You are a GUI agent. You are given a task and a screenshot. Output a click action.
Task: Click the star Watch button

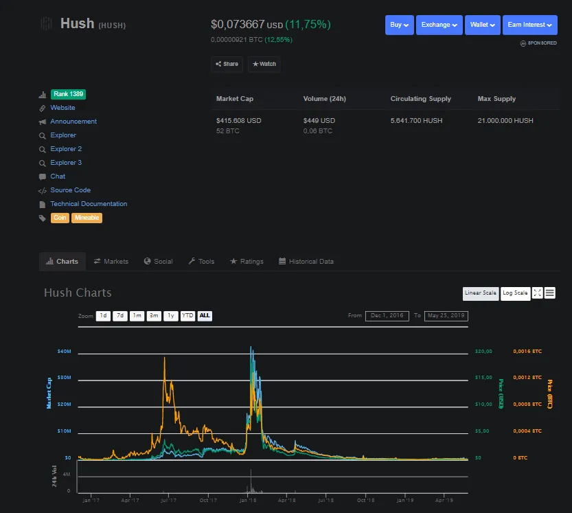click(x=264, y=64)
